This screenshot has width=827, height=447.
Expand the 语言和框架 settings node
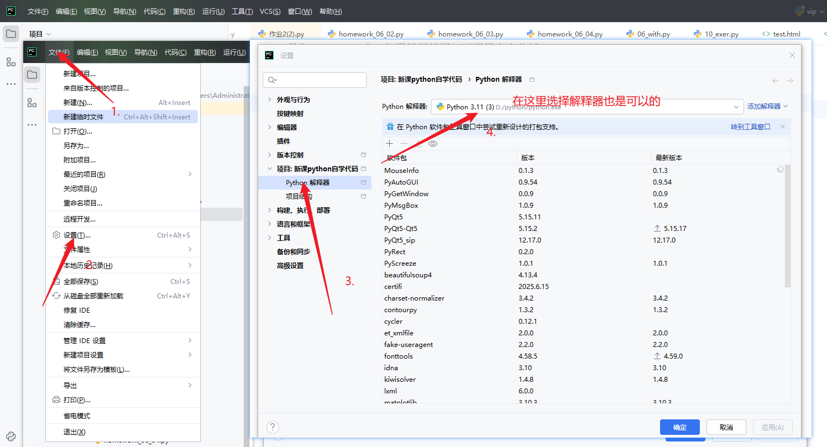(x=270, y=224)
